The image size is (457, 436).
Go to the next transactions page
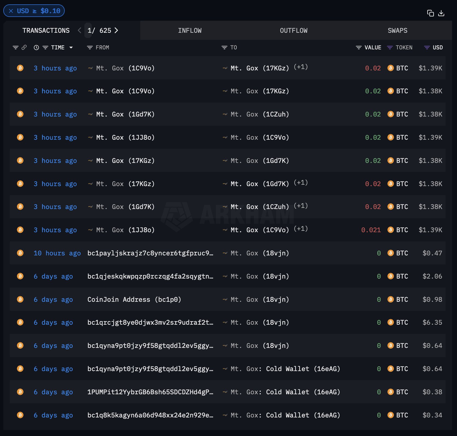(x=116, y=30)
